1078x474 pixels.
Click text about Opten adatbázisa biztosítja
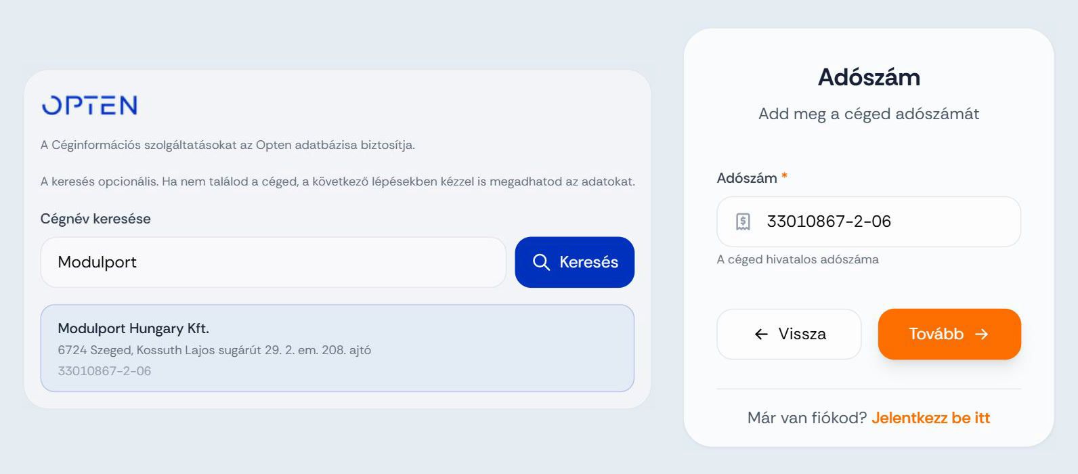coord(228,145)
